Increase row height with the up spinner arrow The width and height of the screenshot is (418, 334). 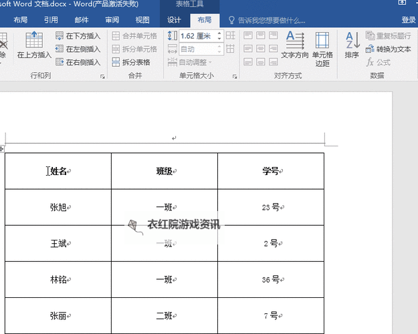coord(219,33)
